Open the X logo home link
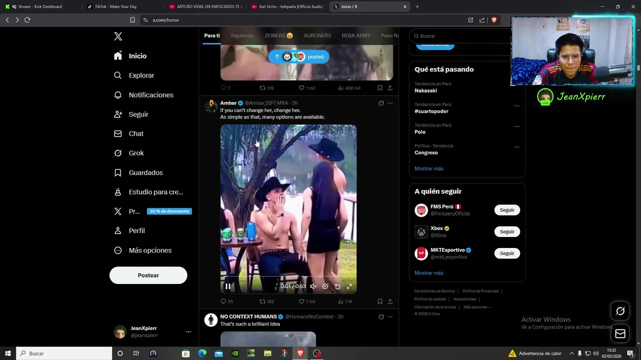Screen dimensions: 641x360 click(x=118, y=36)
